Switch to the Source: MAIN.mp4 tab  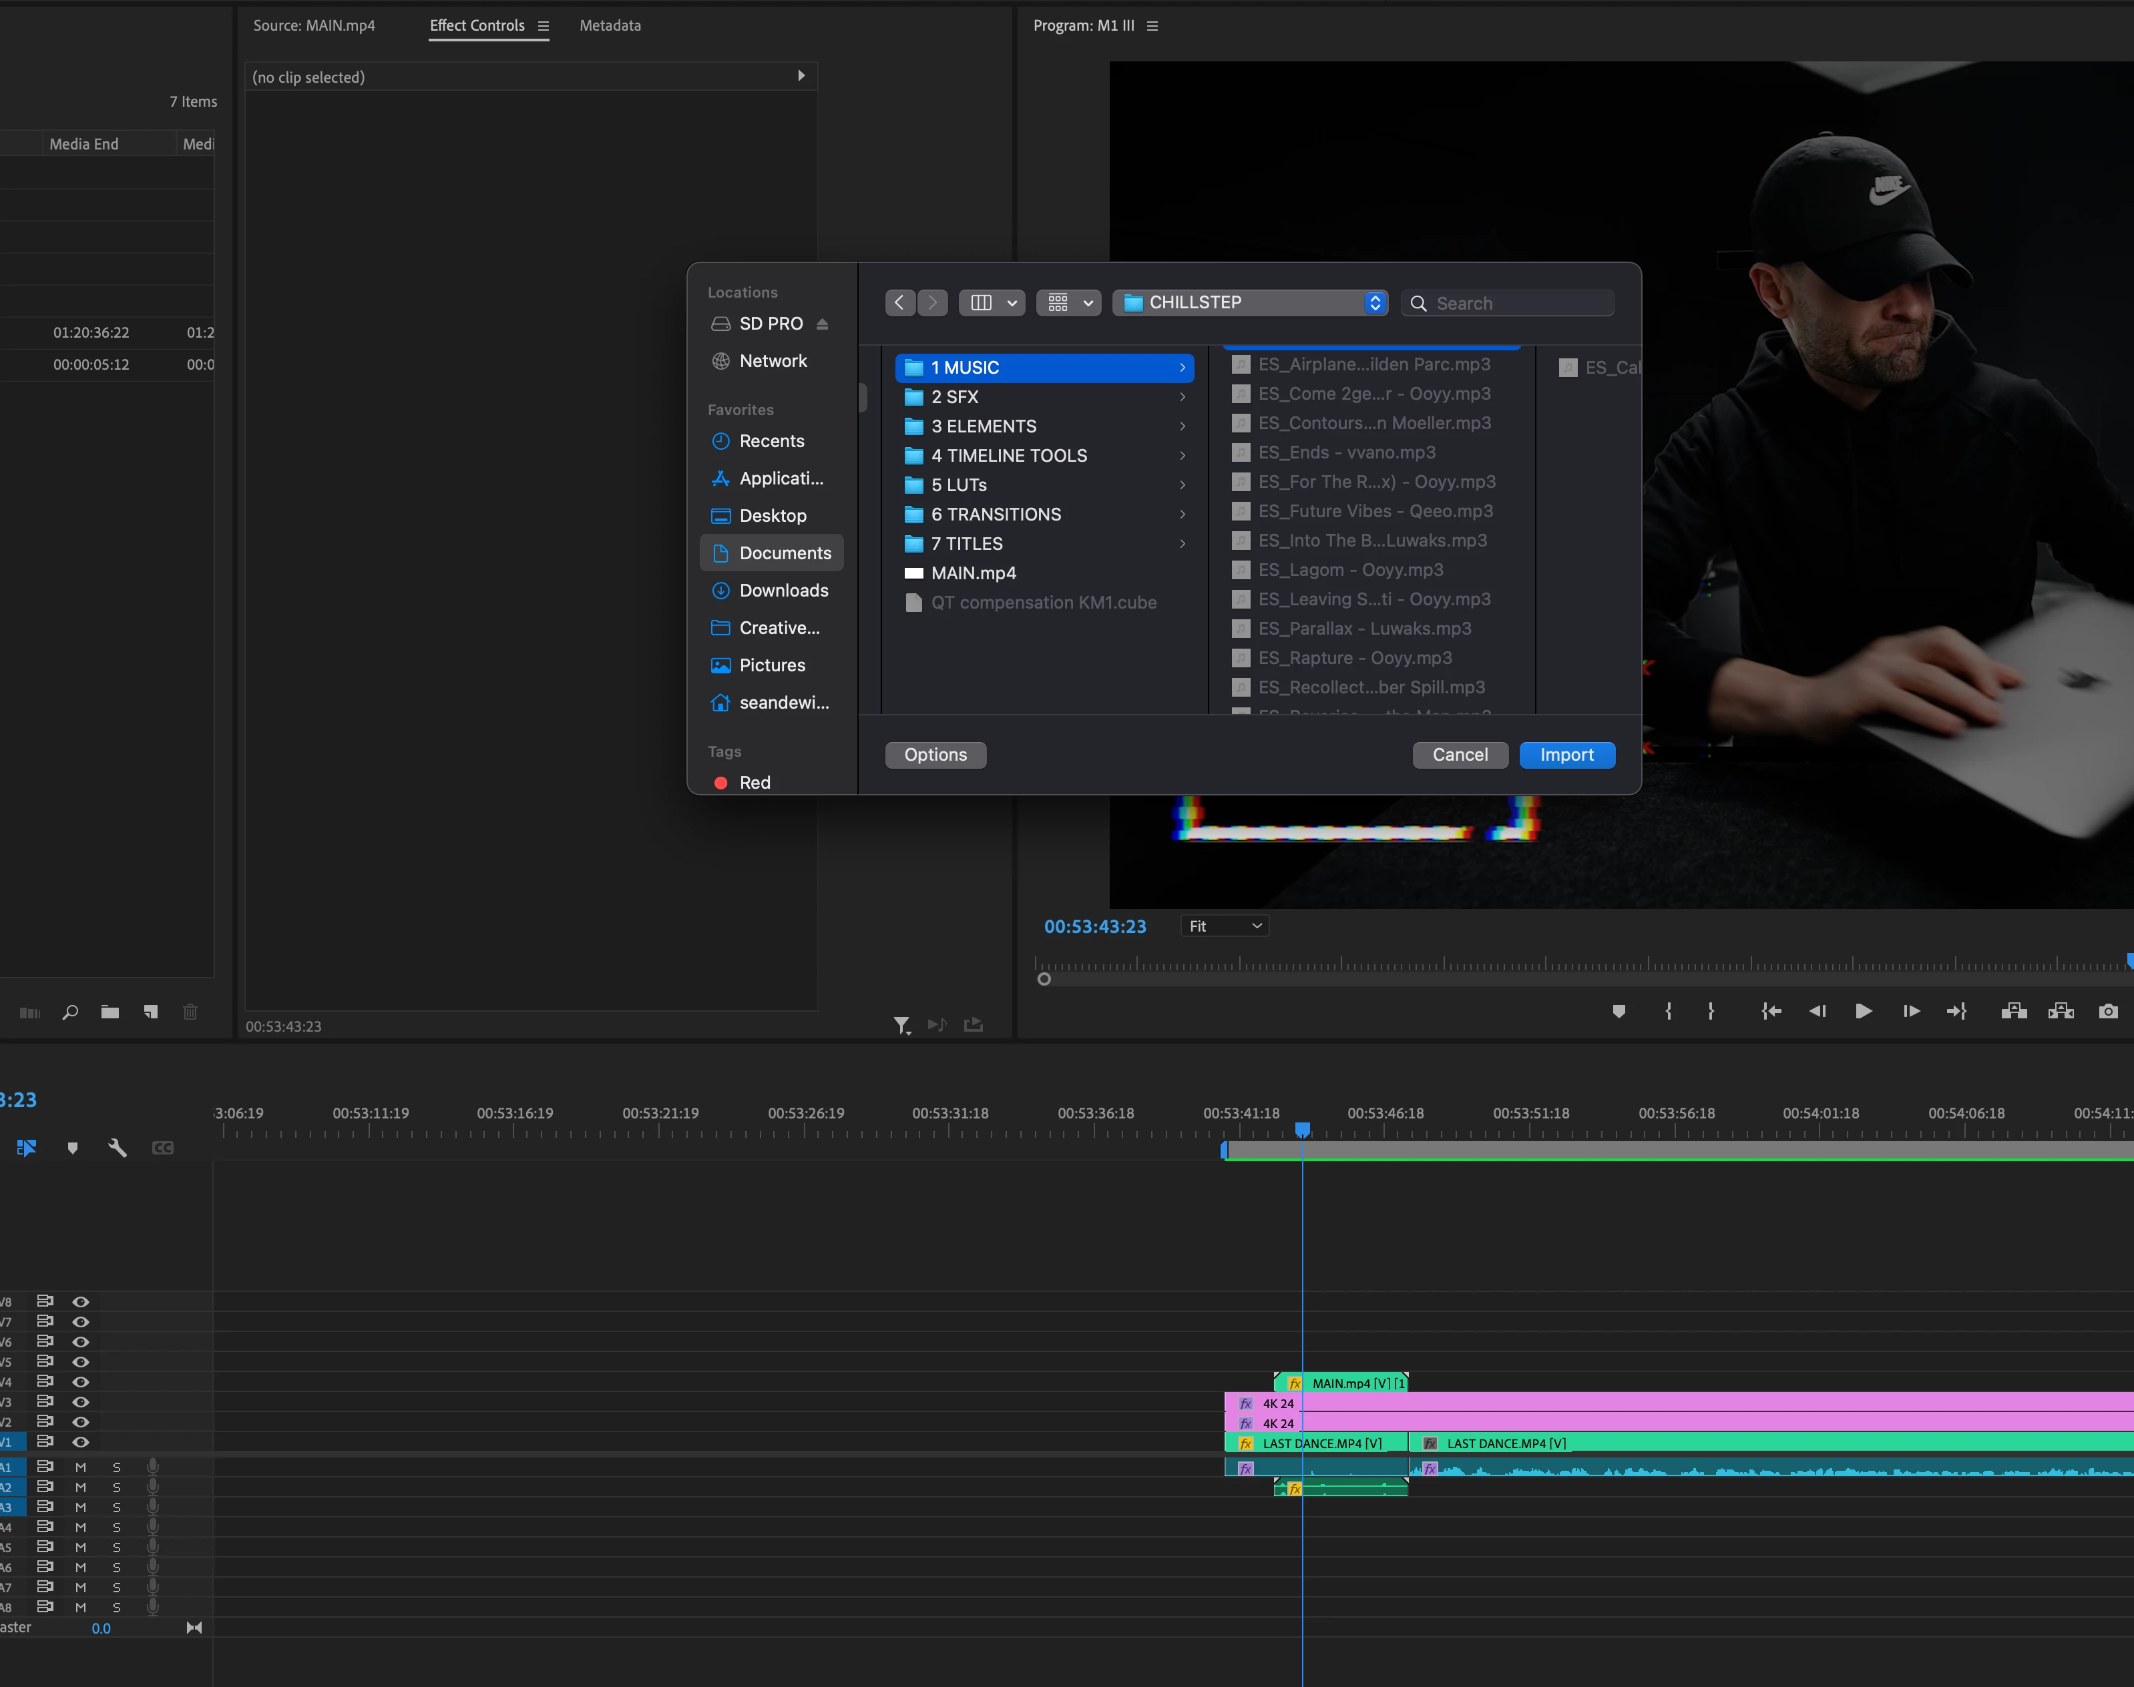(313, 25)
